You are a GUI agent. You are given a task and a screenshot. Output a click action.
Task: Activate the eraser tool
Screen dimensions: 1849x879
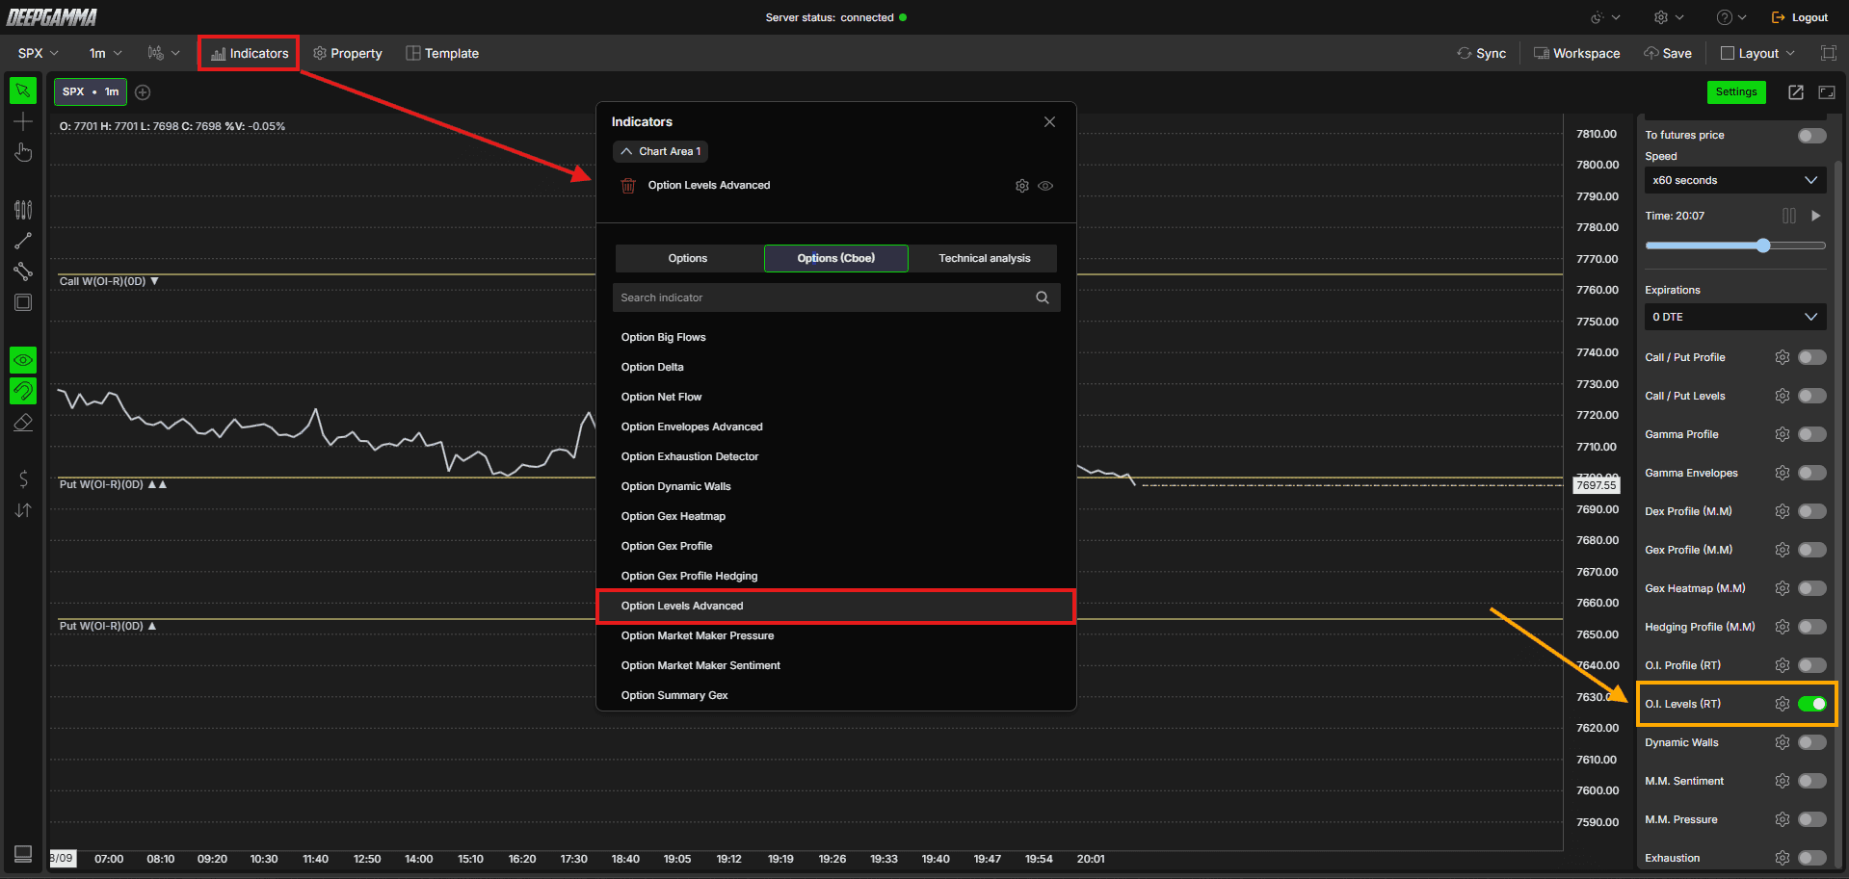click(x=23, y=422)
